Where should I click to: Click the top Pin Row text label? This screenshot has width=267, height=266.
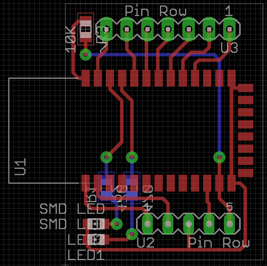156,11
